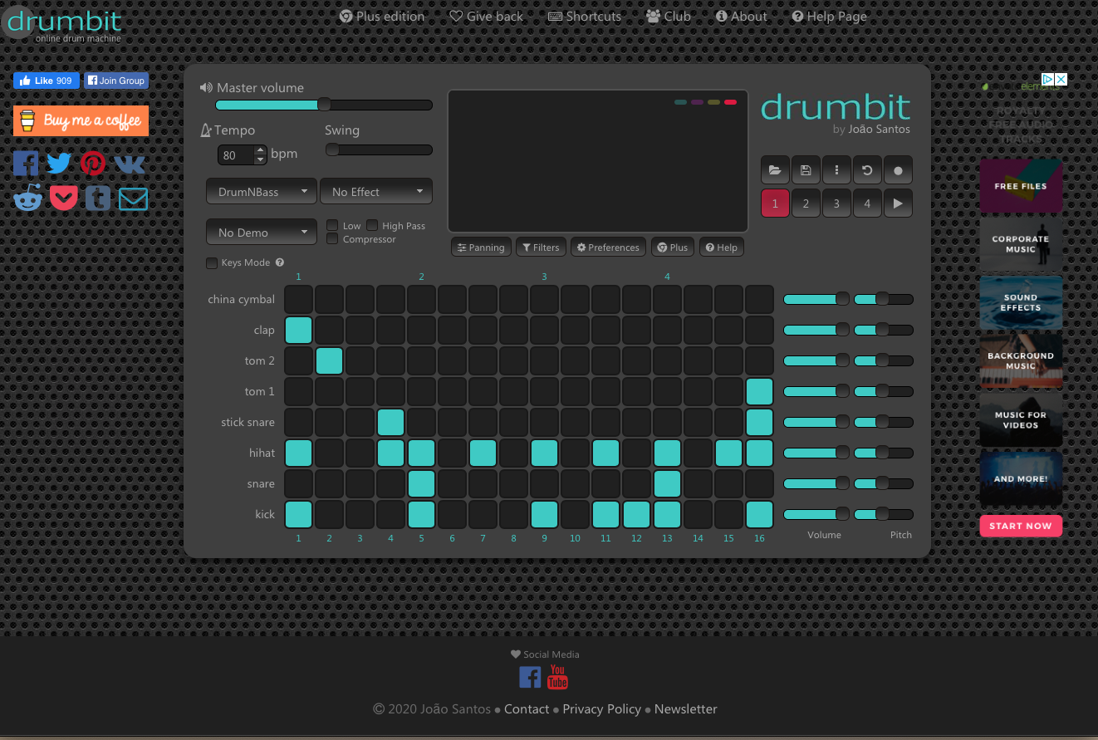Start playback with the play button
1098x740 pixels.
coord(898,203)
